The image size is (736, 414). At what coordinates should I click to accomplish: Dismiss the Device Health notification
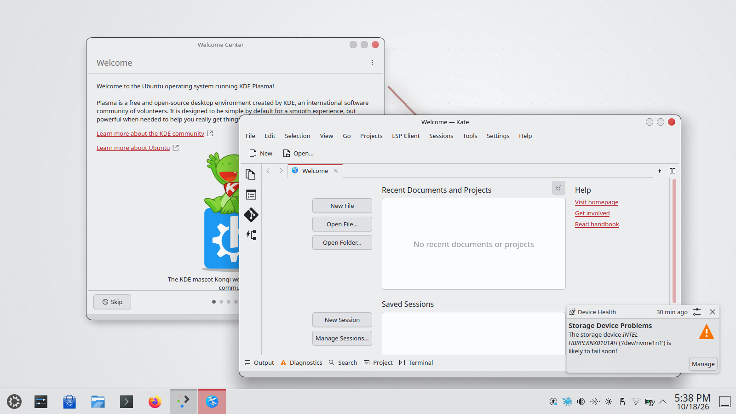pos(713,312)
